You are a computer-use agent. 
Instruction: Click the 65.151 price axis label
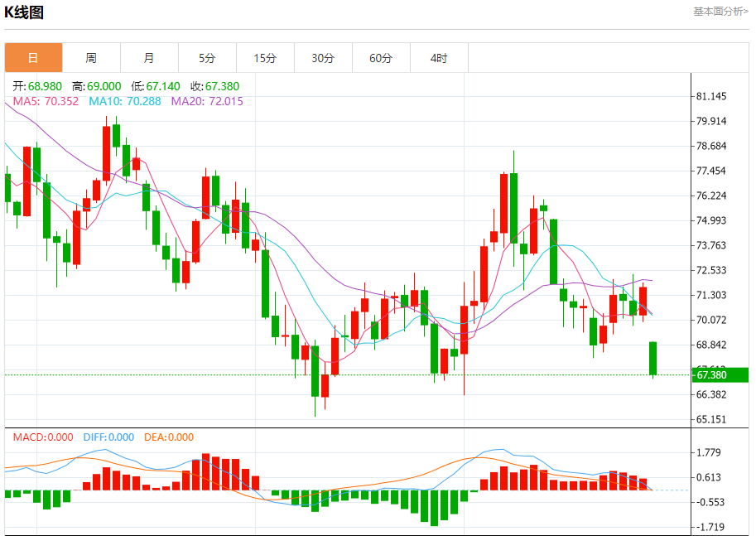pyautogui.click(x=711, y=419)
